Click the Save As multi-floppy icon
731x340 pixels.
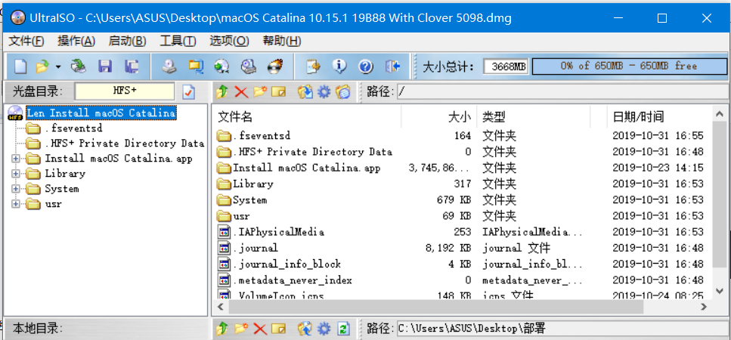tap(132, 66)
